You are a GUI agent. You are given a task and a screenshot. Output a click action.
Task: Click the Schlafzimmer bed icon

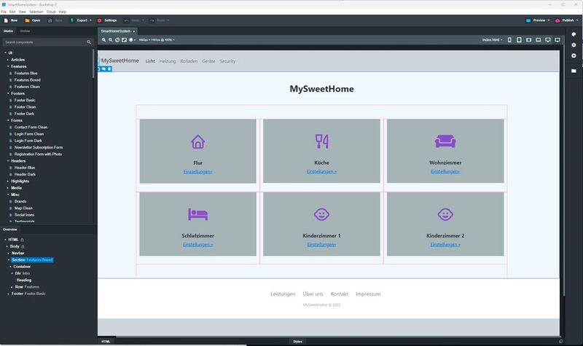click(x=197, y=214)
